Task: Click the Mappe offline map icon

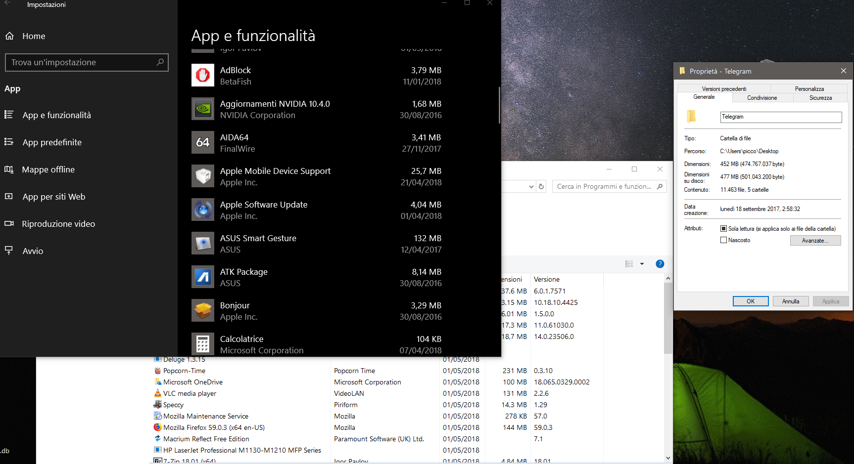Action: [x=9, y=169]
